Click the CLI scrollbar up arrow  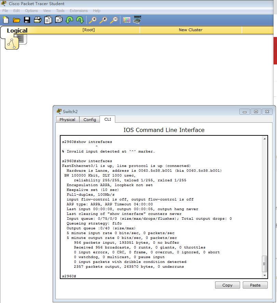265,139
